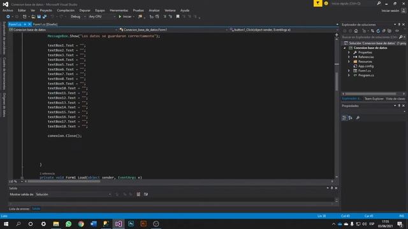The height and width of the screenshot is (229, 408).
Task: Click the wrench property pages icon in Propiedades
Action: 358,118
